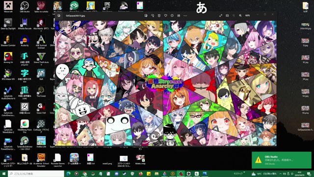Open Sticky Notes from the taskbar
Screen dimensions: 314x177
pos(149,174)
